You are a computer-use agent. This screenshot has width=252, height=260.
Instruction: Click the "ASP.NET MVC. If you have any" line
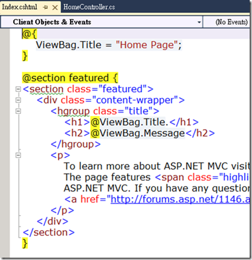(156, 188)
